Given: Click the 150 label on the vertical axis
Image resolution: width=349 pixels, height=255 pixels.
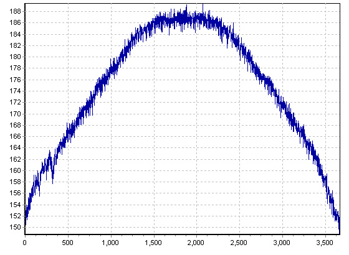Looking at the screenshot, I should tap(15, 227).
